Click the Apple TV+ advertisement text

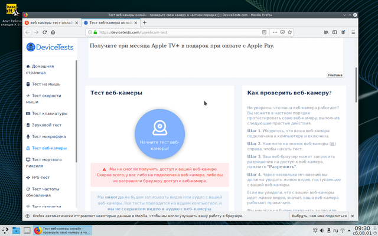coord(182,46)
